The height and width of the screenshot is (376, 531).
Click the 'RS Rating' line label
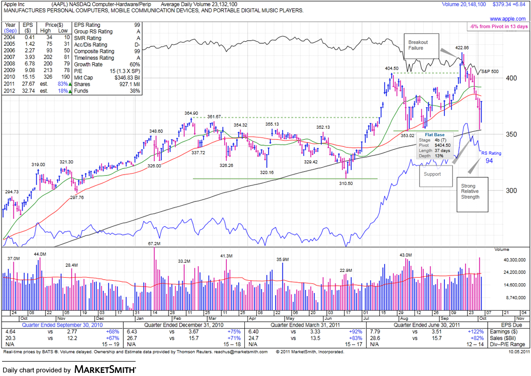click(491, 153)
